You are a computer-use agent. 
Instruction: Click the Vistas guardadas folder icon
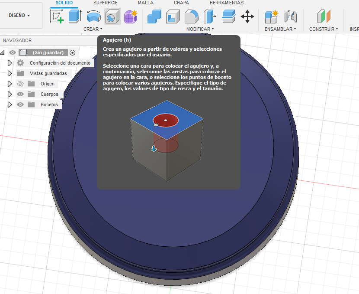[x=20, y=73]
